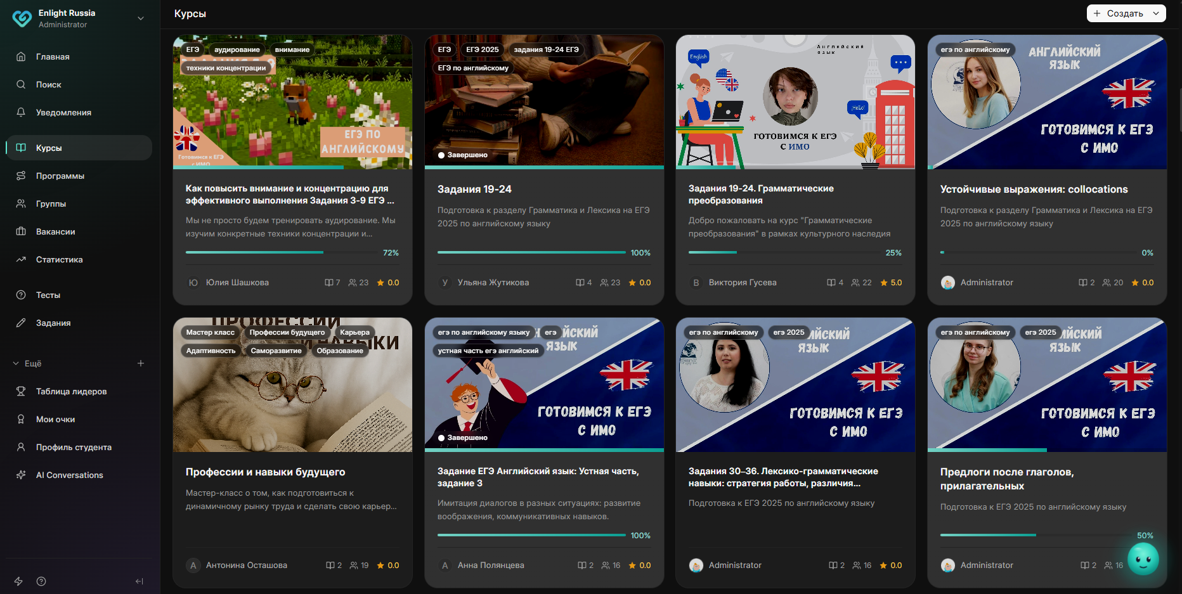1182x594 pixels.
Task: Open course Профессии и навыки будущего
Action: tap(265, 472)
